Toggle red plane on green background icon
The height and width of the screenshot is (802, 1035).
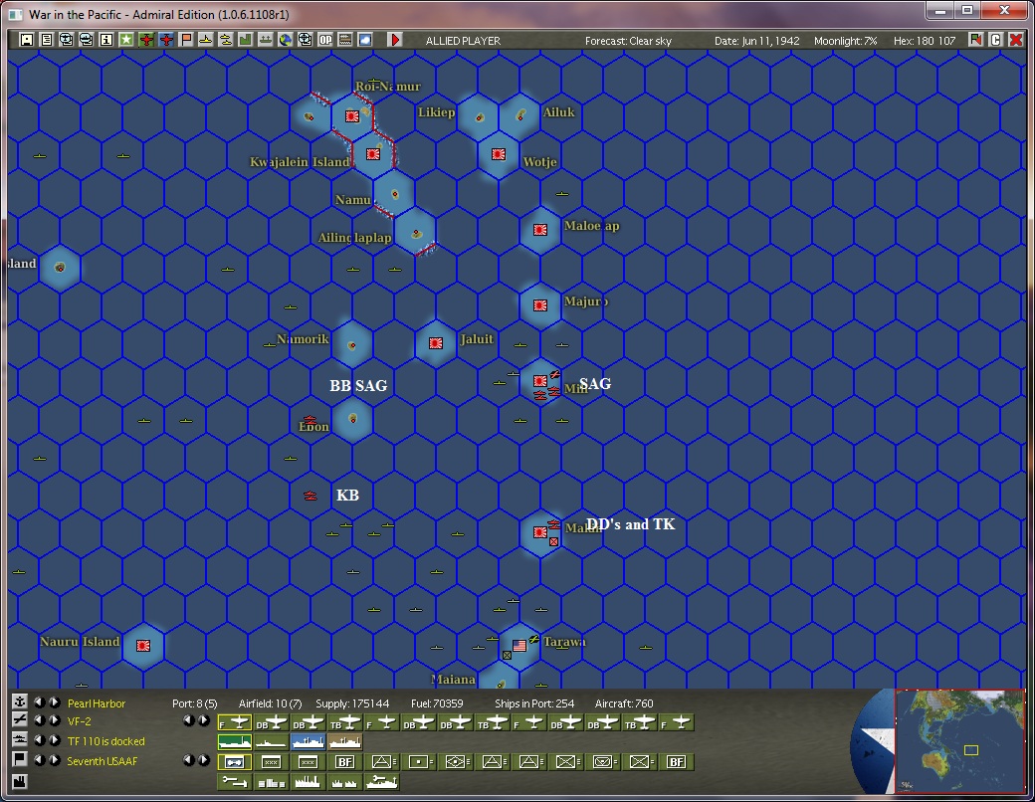[146, 40]
